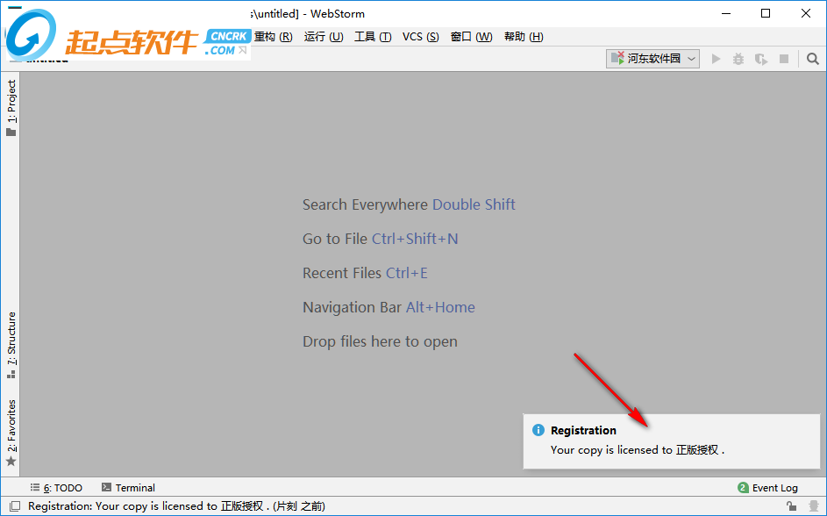Click the Stop square icon

pyautogui.click(x=784, y=59)
